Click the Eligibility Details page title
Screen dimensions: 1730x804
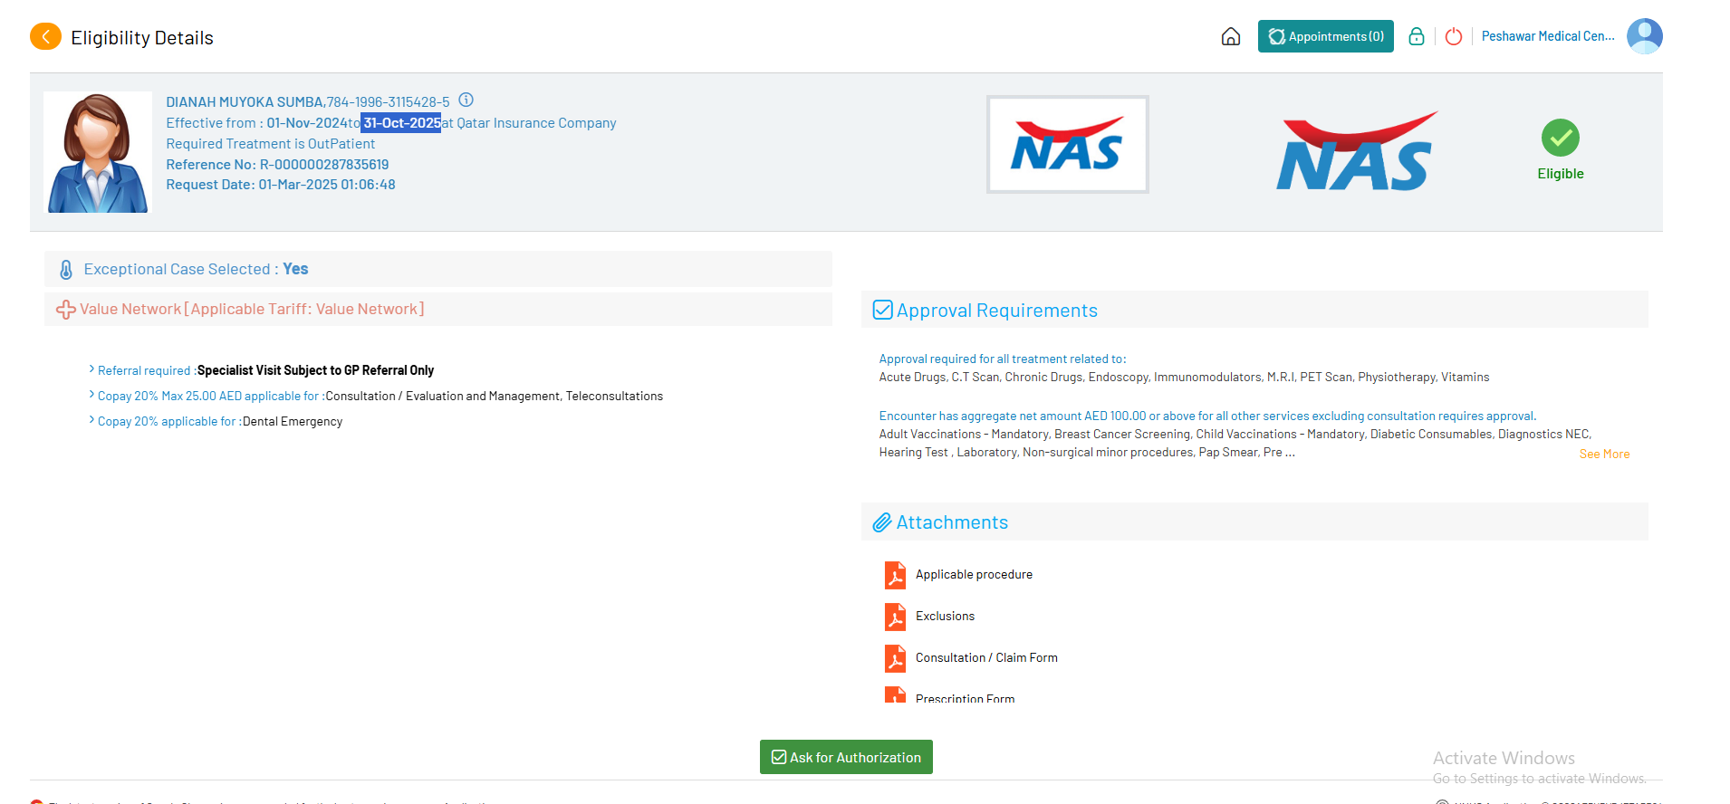[142, 37]
